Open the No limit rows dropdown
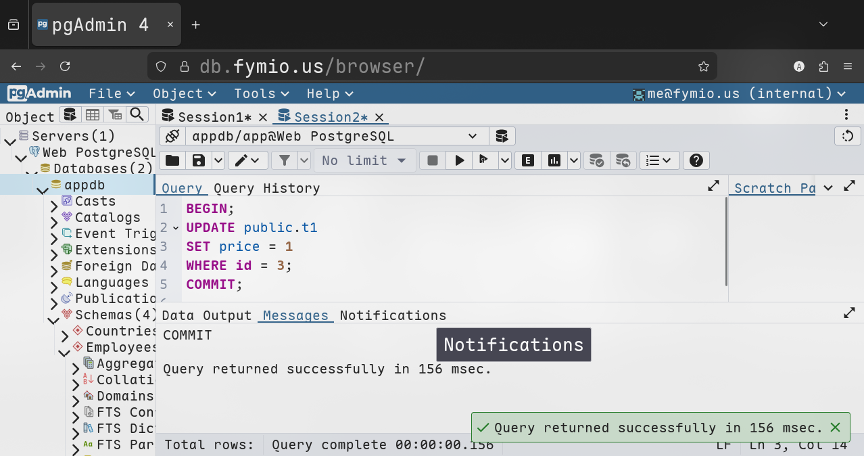This screenshot has height=456, width=864. [x=364, y=160]
